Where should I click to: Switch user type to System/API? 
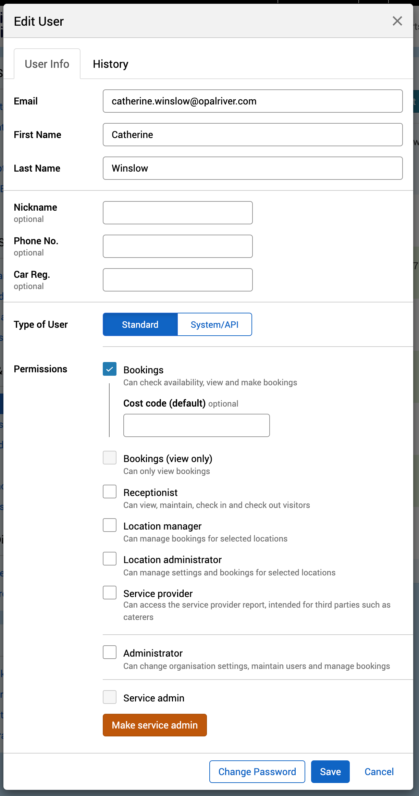click(214, 324)
